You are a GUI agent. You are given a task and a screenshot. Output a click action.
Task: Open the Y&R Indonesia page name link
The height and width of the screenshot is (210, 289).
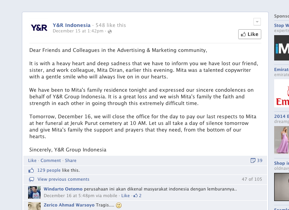pos(71,25)
